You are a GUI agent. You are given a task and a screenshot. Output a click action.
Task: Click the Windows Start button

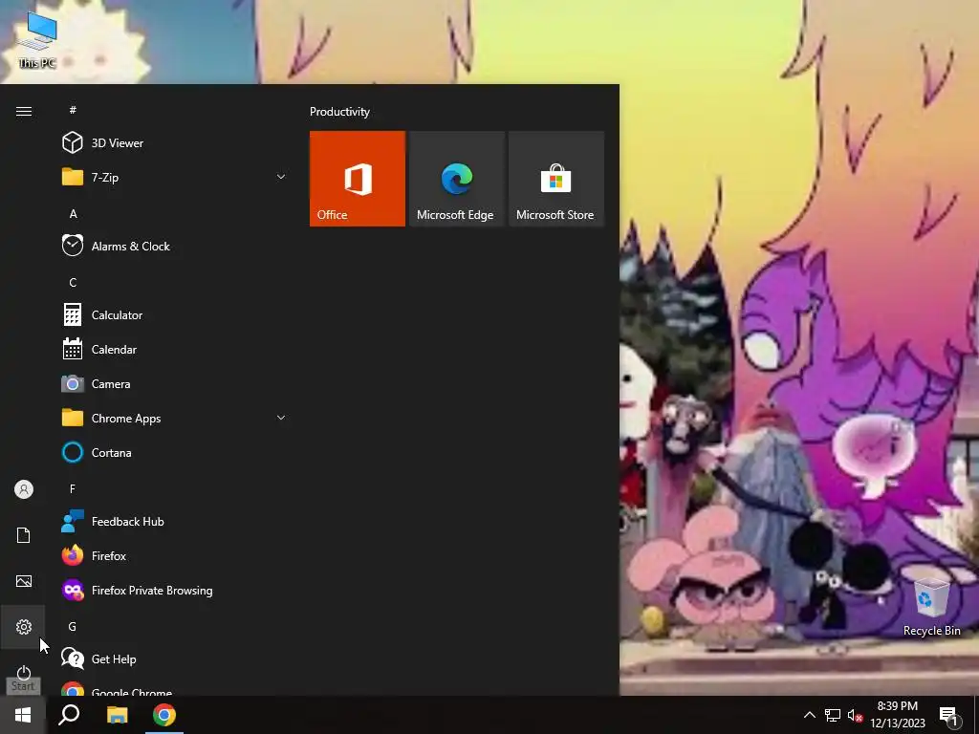point(23,715)
